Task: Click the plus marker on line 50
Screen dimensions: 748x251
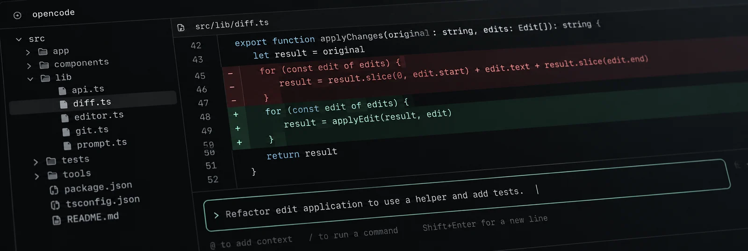Action: (x=239, y=142)
